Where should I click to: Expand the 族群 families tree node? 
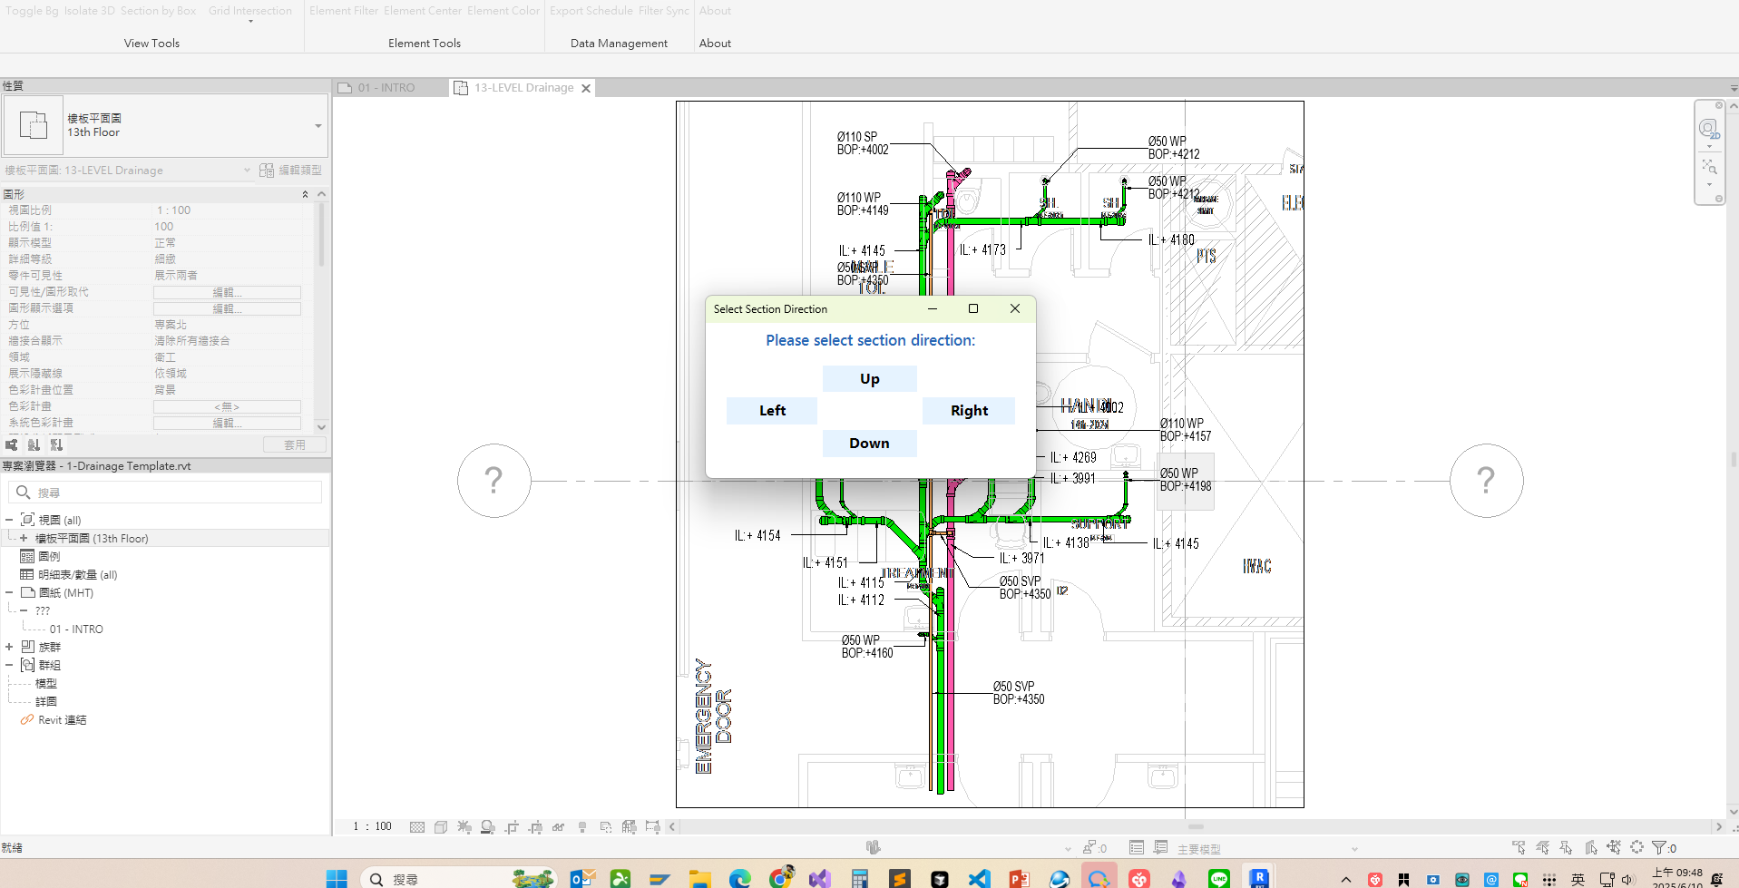pos(9,647)
